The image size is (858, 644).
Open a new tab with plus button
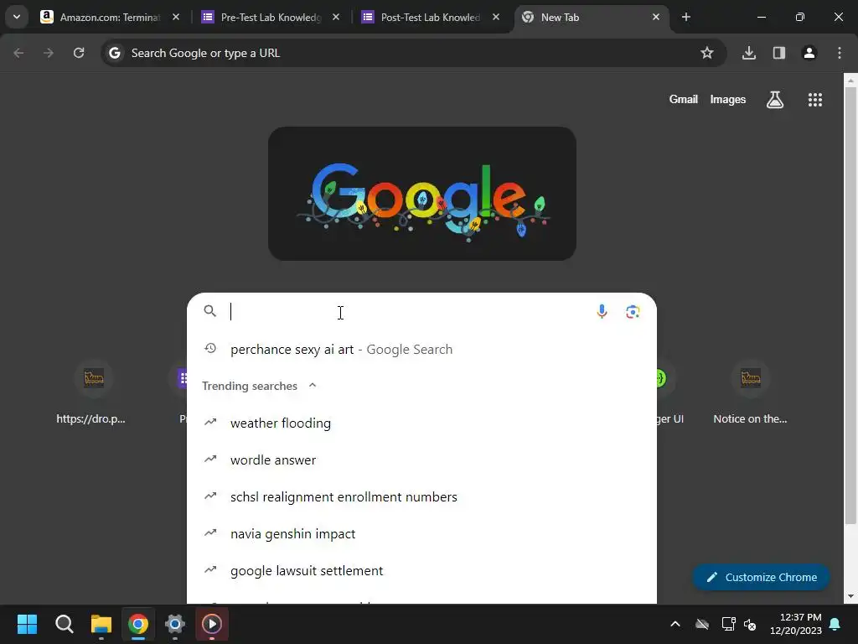(x=685, y=17)
